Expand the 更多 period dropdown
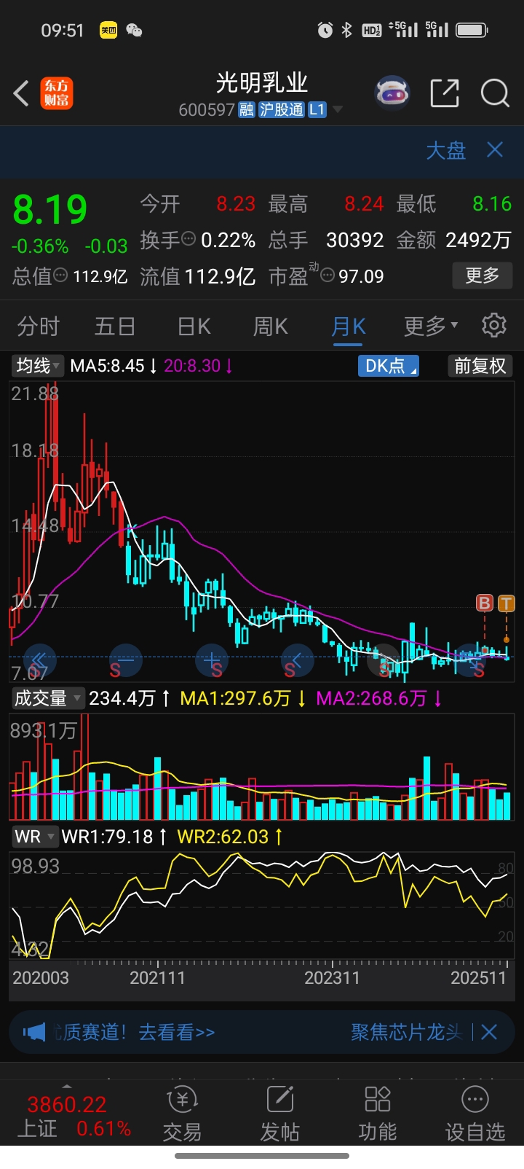 (x=431, y=326)
